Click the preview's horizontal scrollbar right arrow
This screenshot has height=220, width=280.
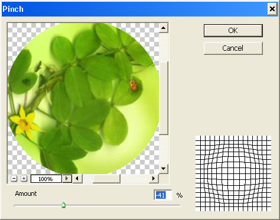154,179
